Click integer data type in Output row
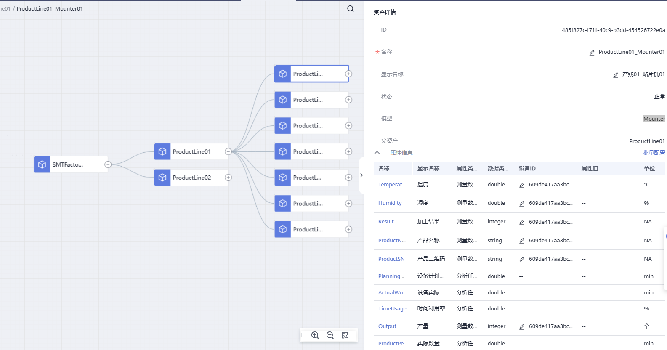Image resolution: width=667 pixels, height=350 pixels. 497,326
